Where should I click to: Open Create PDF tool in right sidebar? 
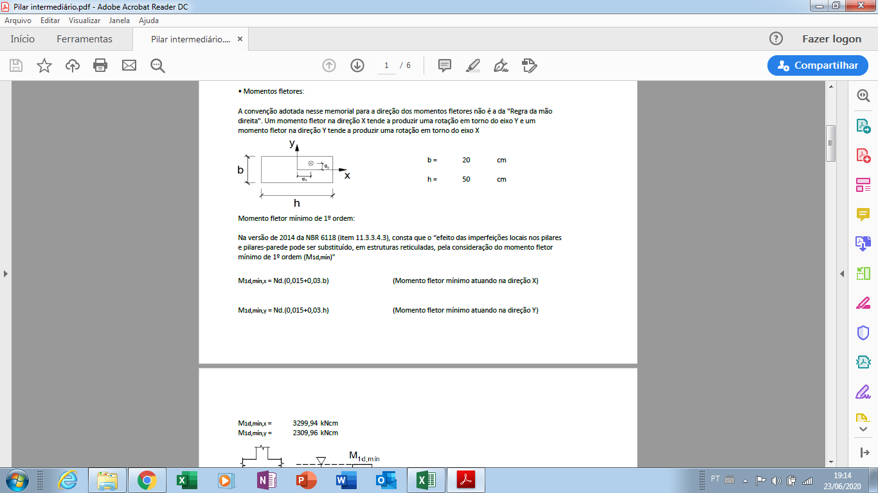click(863, 155)
